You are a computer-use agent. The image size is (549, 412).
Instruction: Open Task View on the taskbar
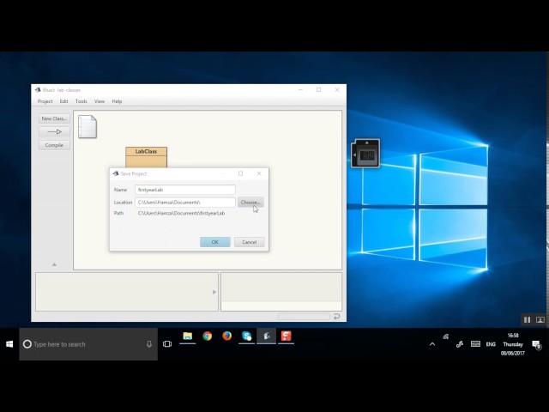click(167, 344)
